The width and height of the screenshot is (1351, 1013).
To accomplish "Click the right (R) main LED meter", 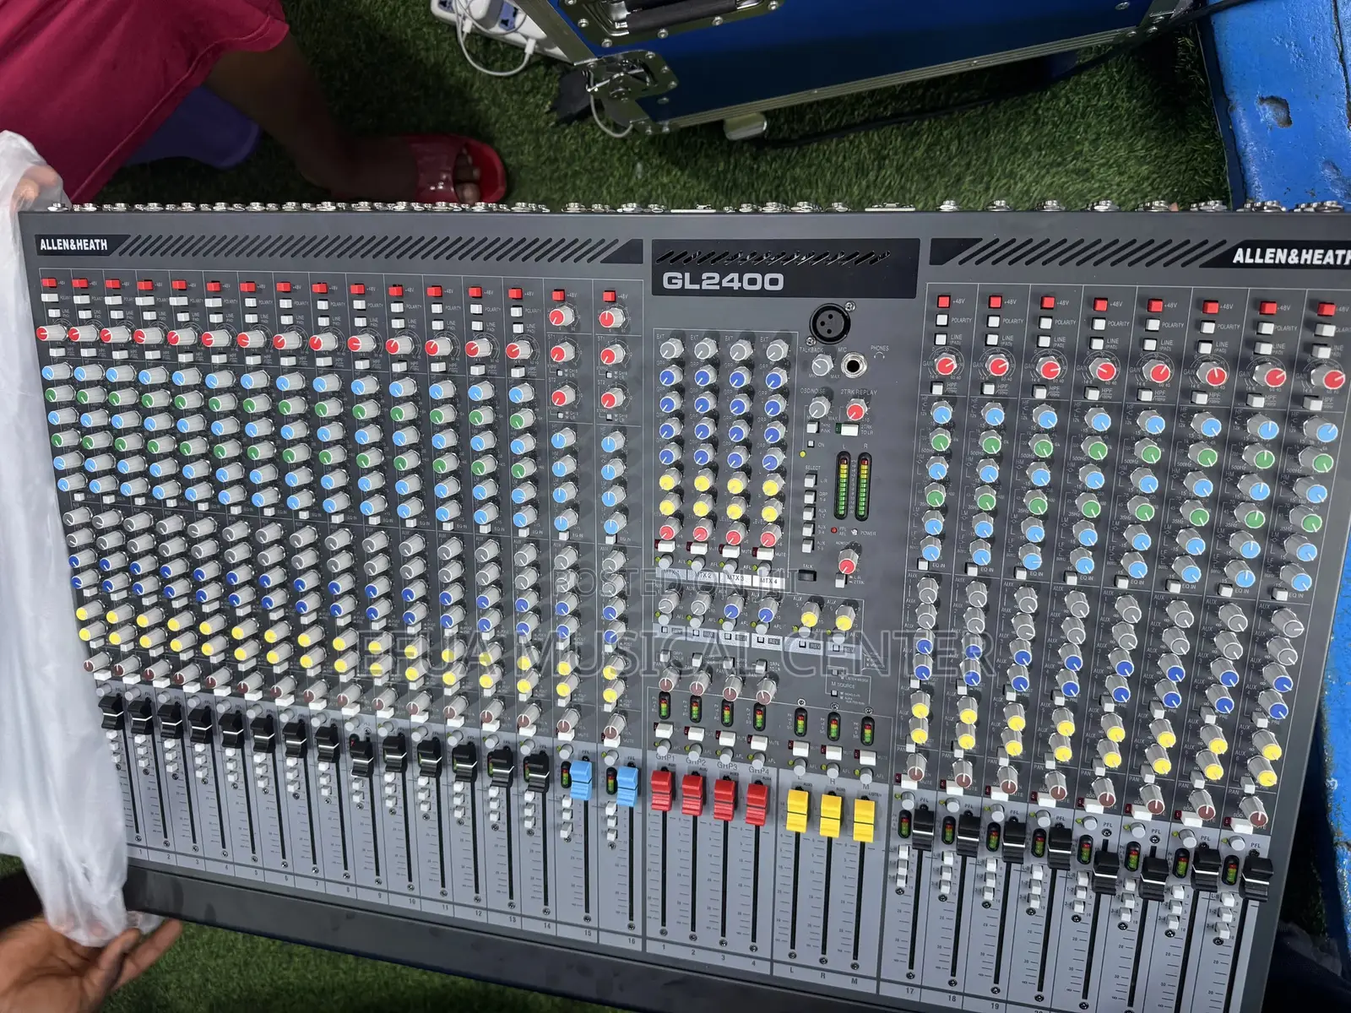I will click(x=864, y=485).
